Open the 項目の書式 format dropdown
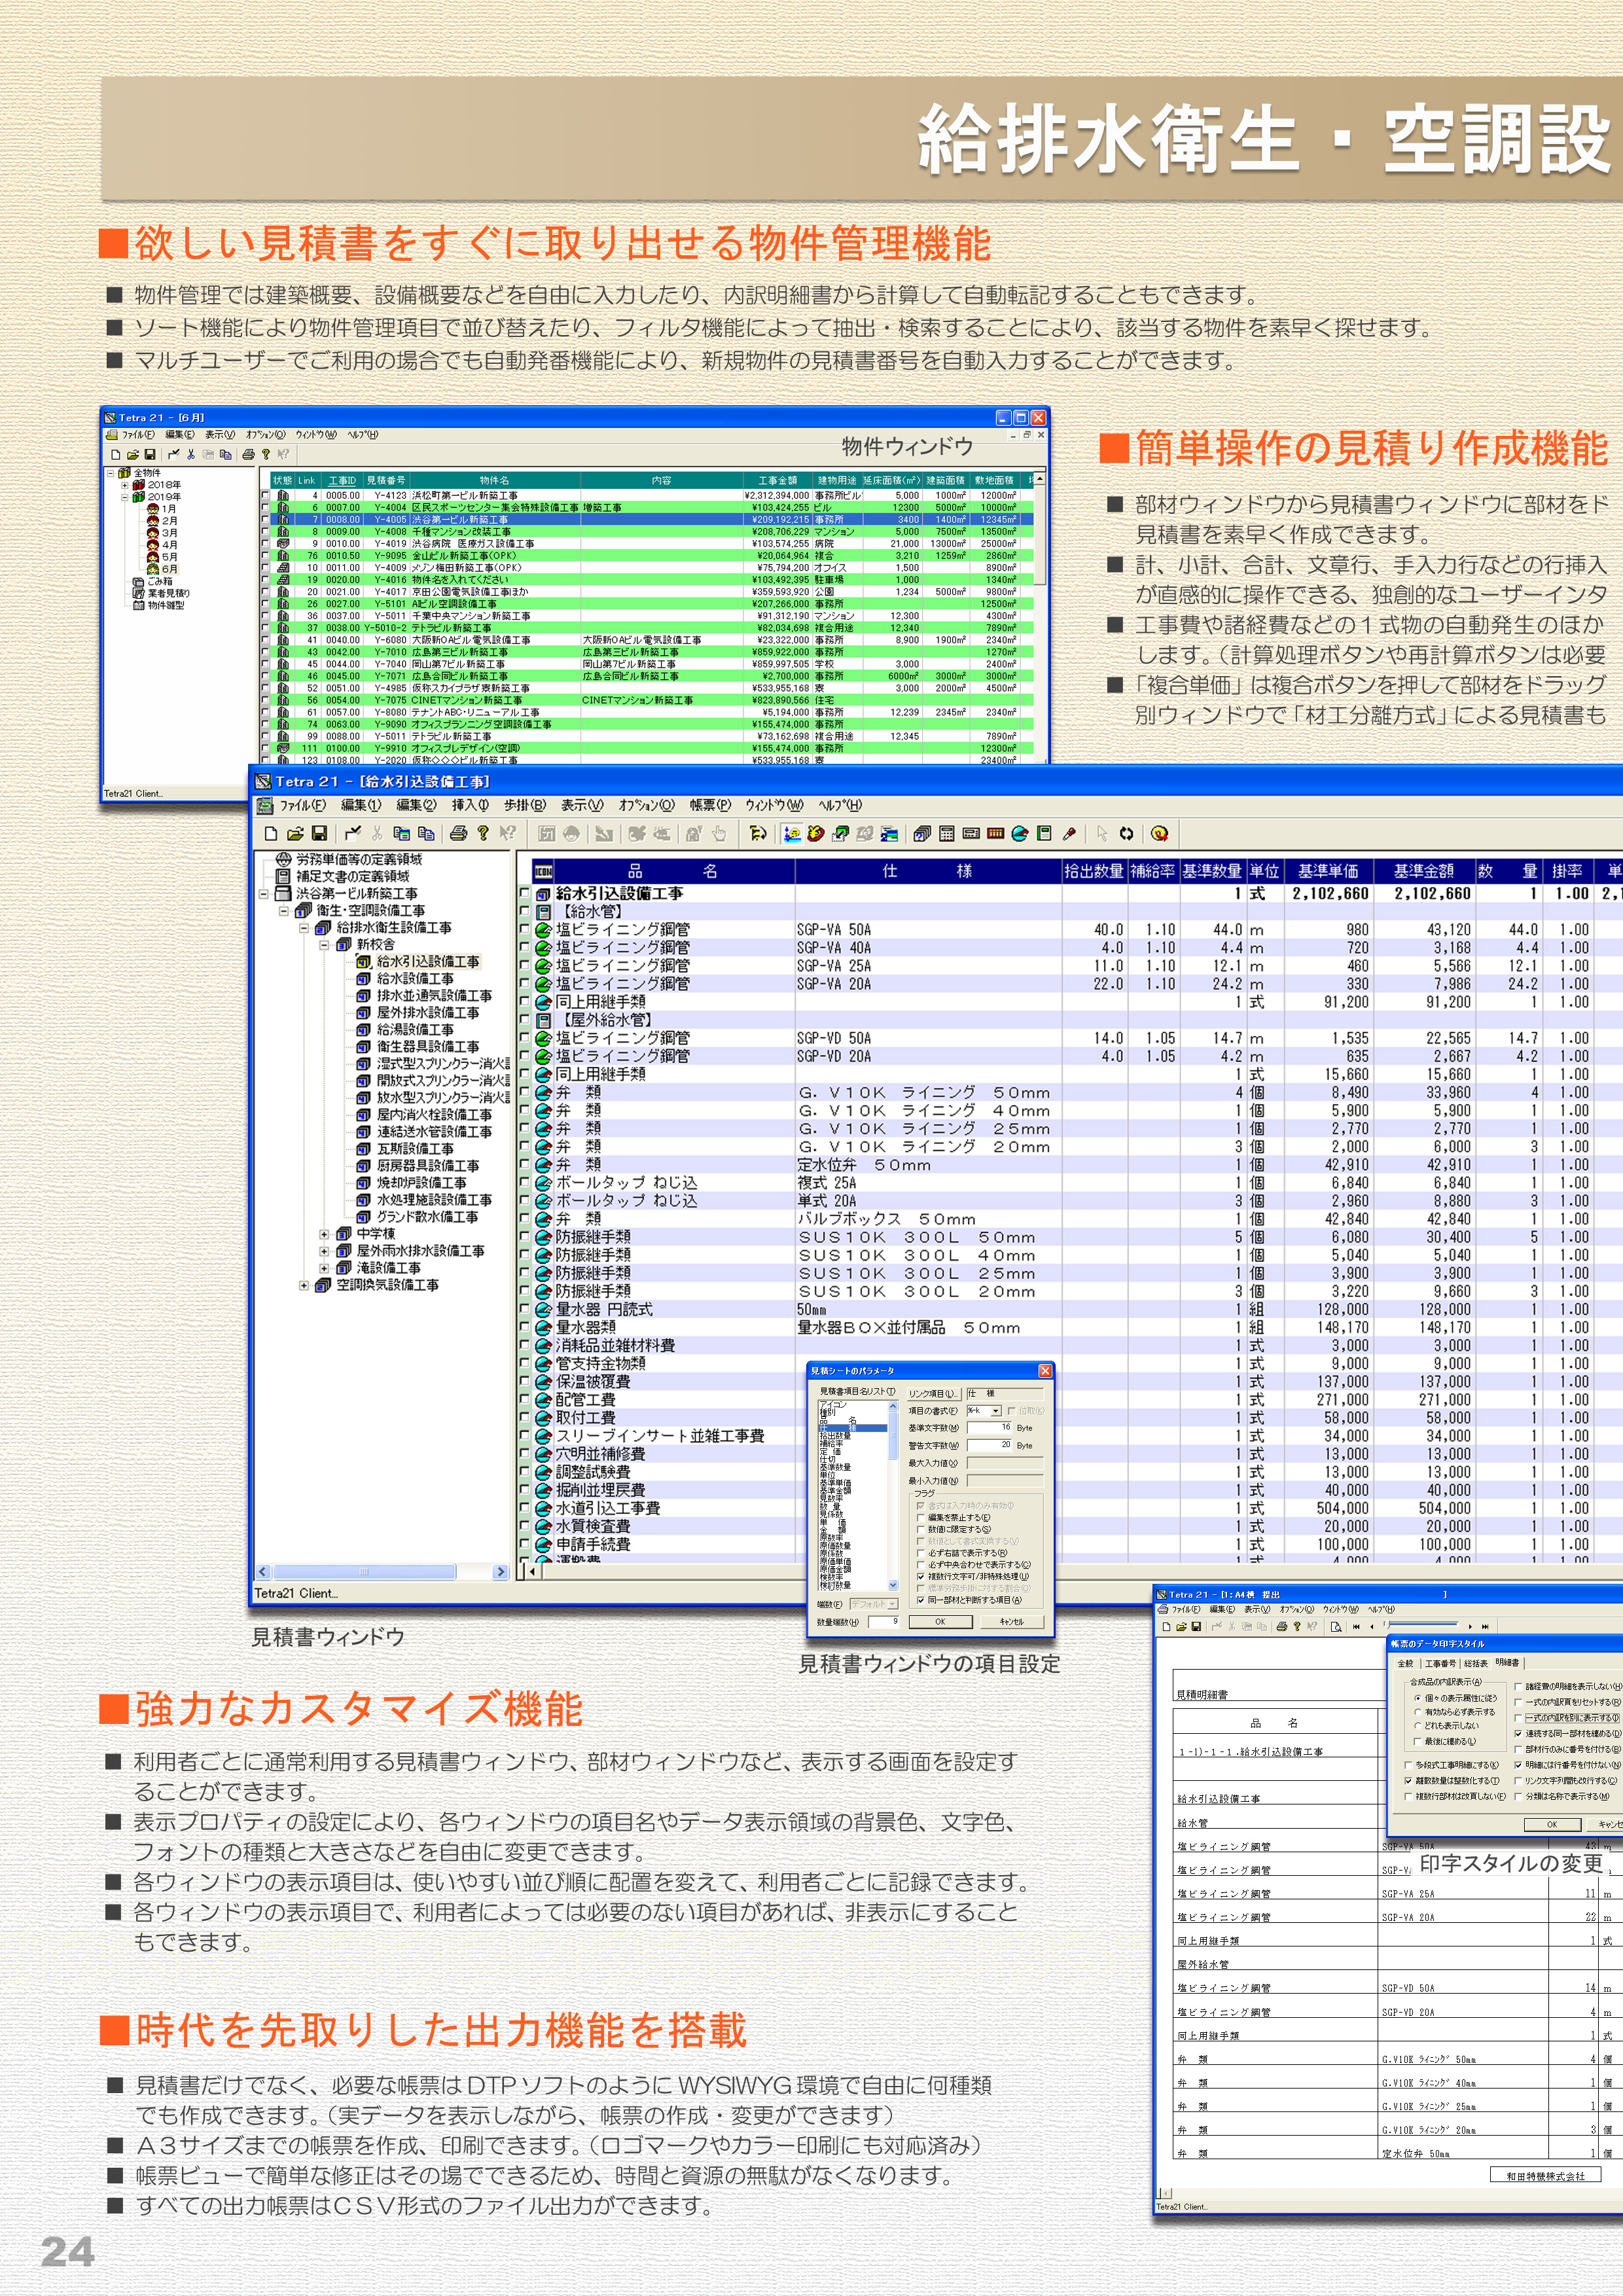This screenshot has height=2296, width=1623. point(996,1411)
